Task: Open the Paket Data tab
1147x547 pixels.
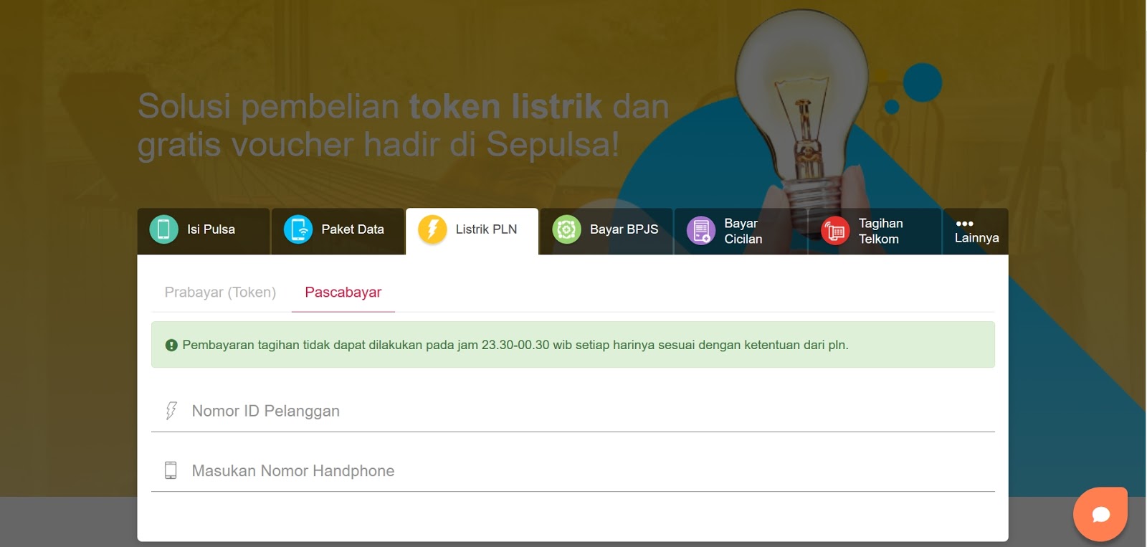Action: coord(338,231)
